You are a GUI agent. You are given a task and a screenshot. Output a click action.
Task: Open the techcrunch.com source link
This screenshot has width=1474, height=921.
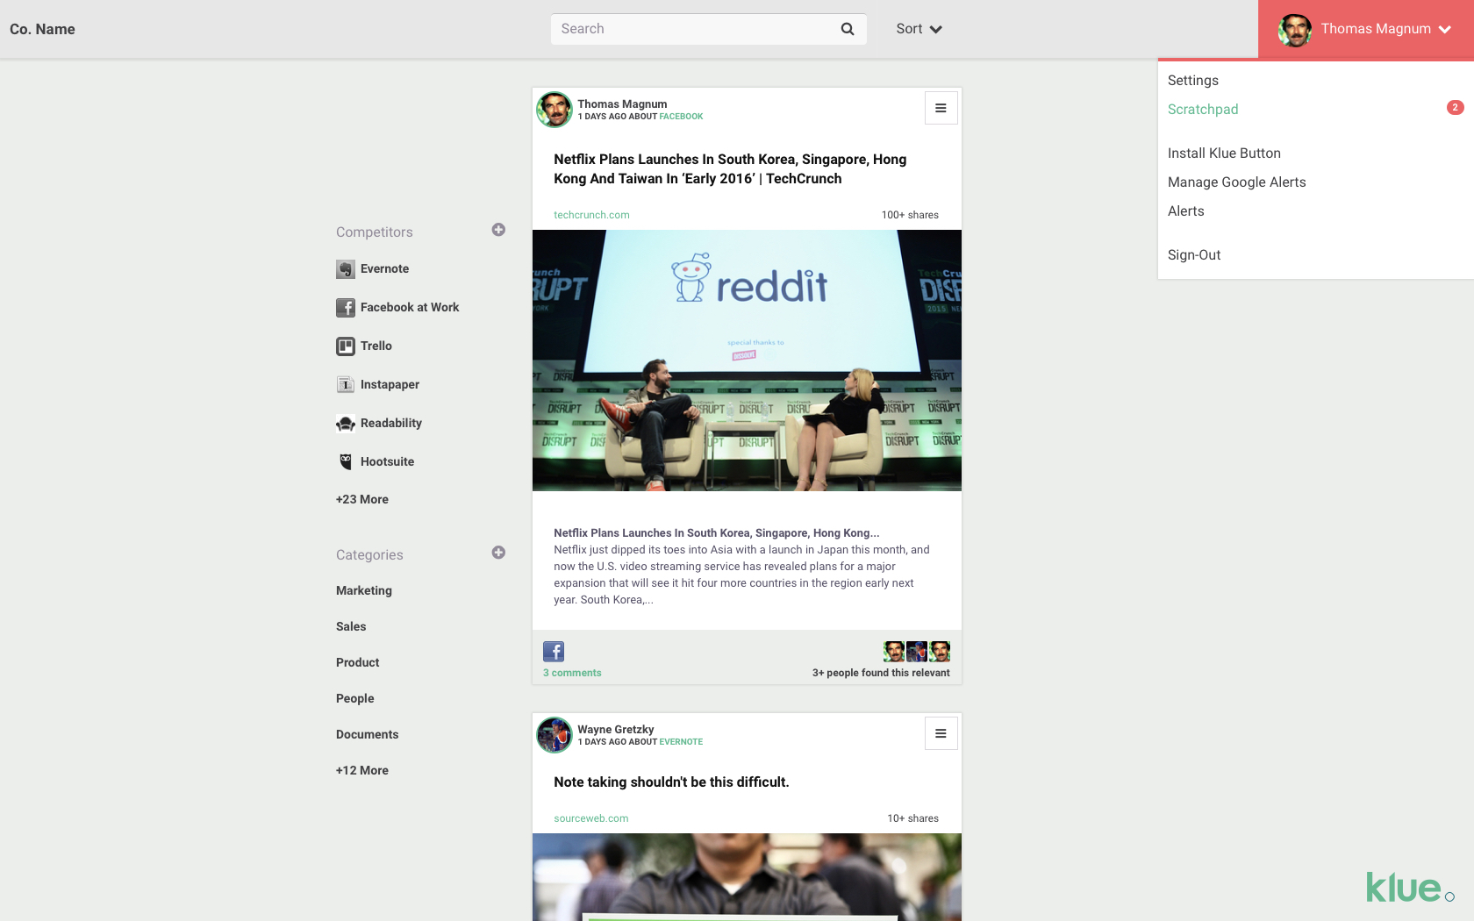591,215
